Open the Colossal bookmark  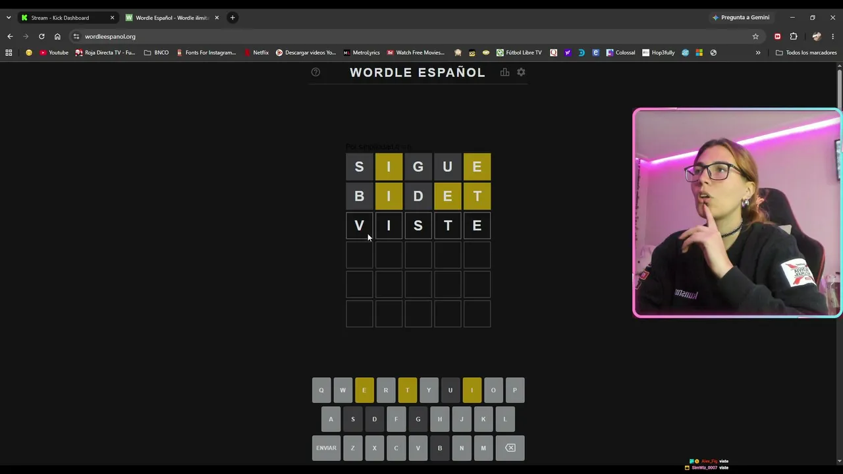621,53
